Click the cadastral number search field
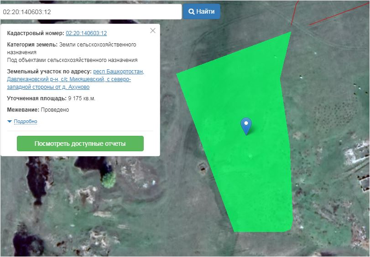The height and width of the screenshot is (257, 370). click(x=91, y=11)
